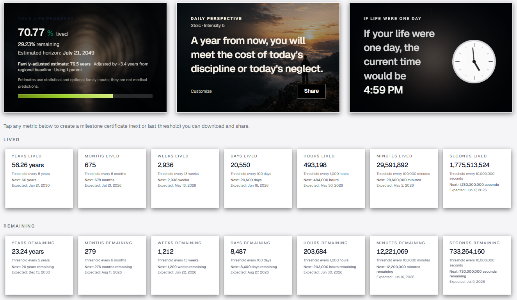
Task: Click 'Next: 1,780,000,000 seconds' text
Action: coord(474,185)
